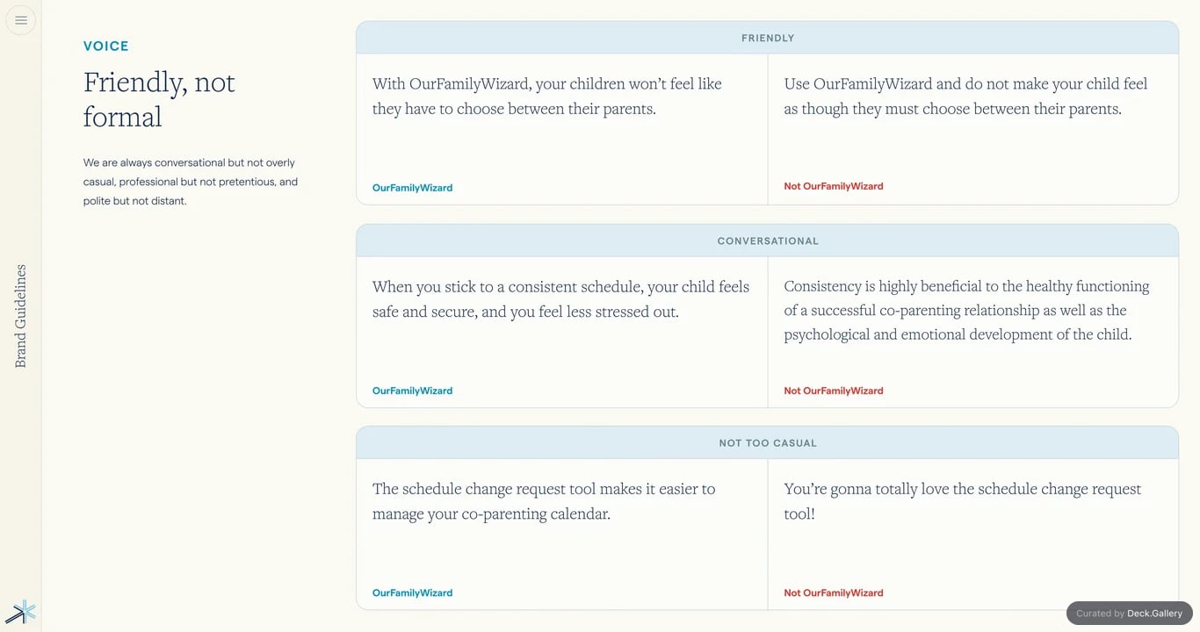Click the CONVERSATIONAL section header

768,241
